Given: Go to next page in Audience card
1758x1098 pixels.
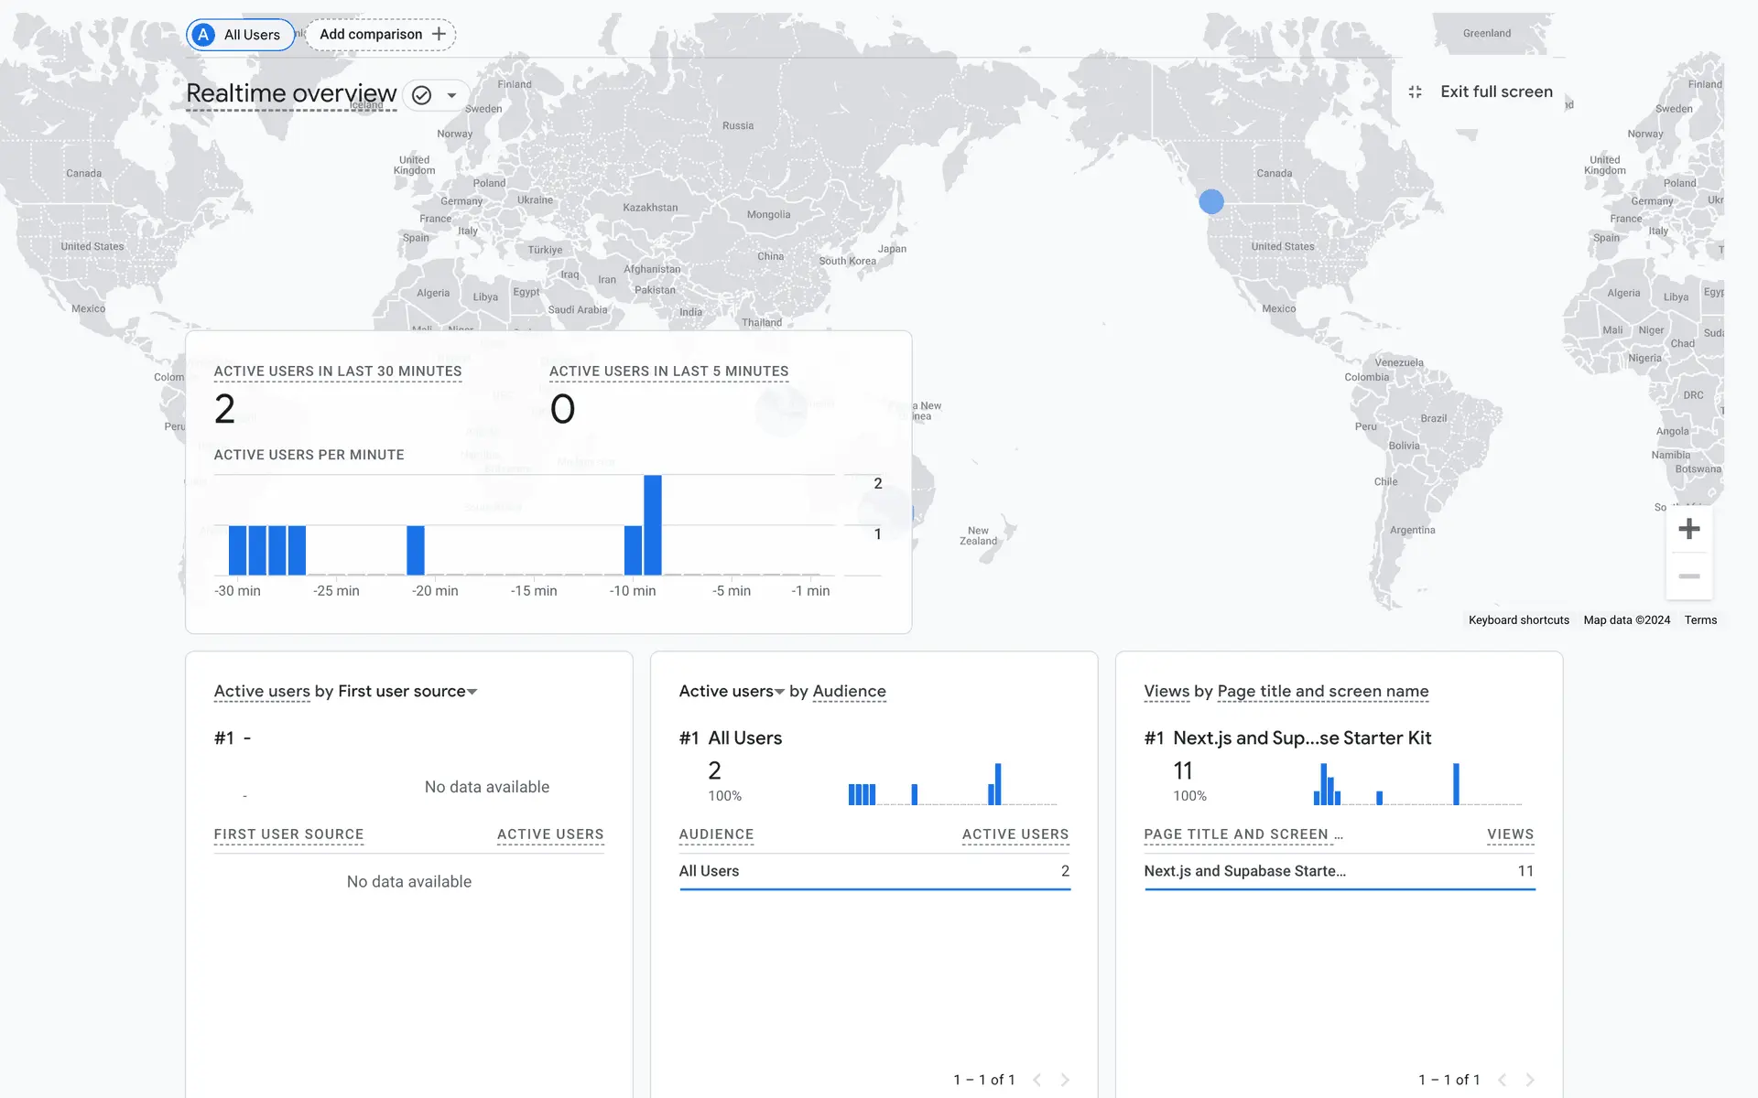Looking at the screenshot, I should (x=1065, y=1080).
